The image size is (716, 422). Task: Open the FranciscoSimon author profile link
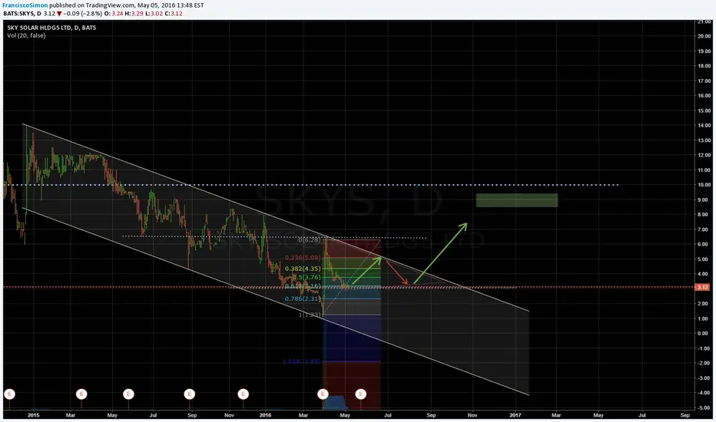25,5
